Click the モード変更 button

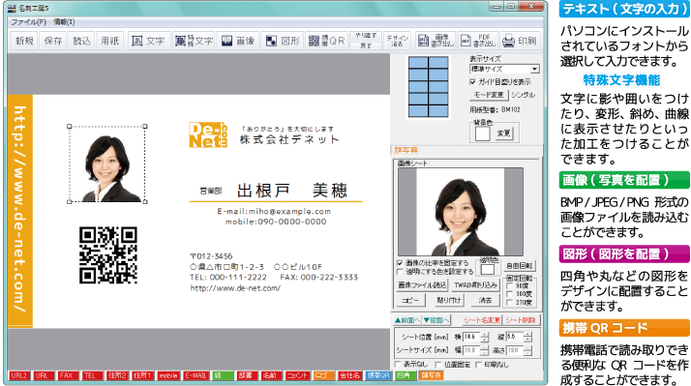pyautogui.click(x=489, y=95)
